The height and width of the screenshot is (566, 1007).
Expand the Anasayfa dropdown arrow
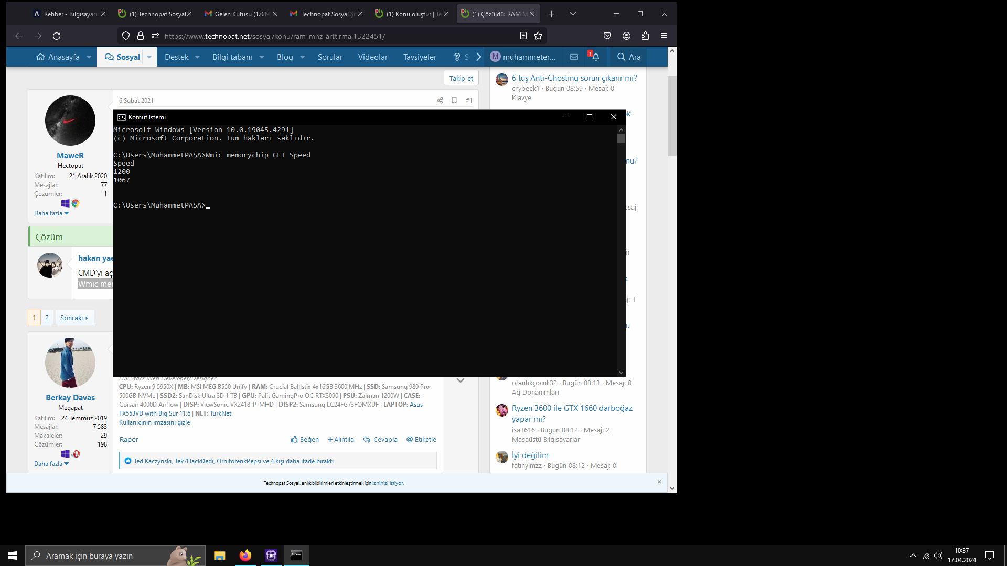coord(89,57)
